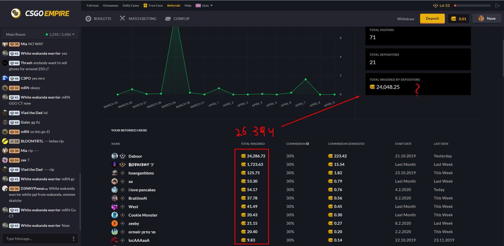Open the Coinflip coin icon
This screenshot has height=246, width=504.
(168, 19)
